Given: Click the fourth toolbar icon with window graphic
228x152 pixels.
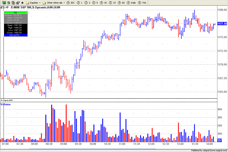Looking at the screenshot, I should click(18, 3).
